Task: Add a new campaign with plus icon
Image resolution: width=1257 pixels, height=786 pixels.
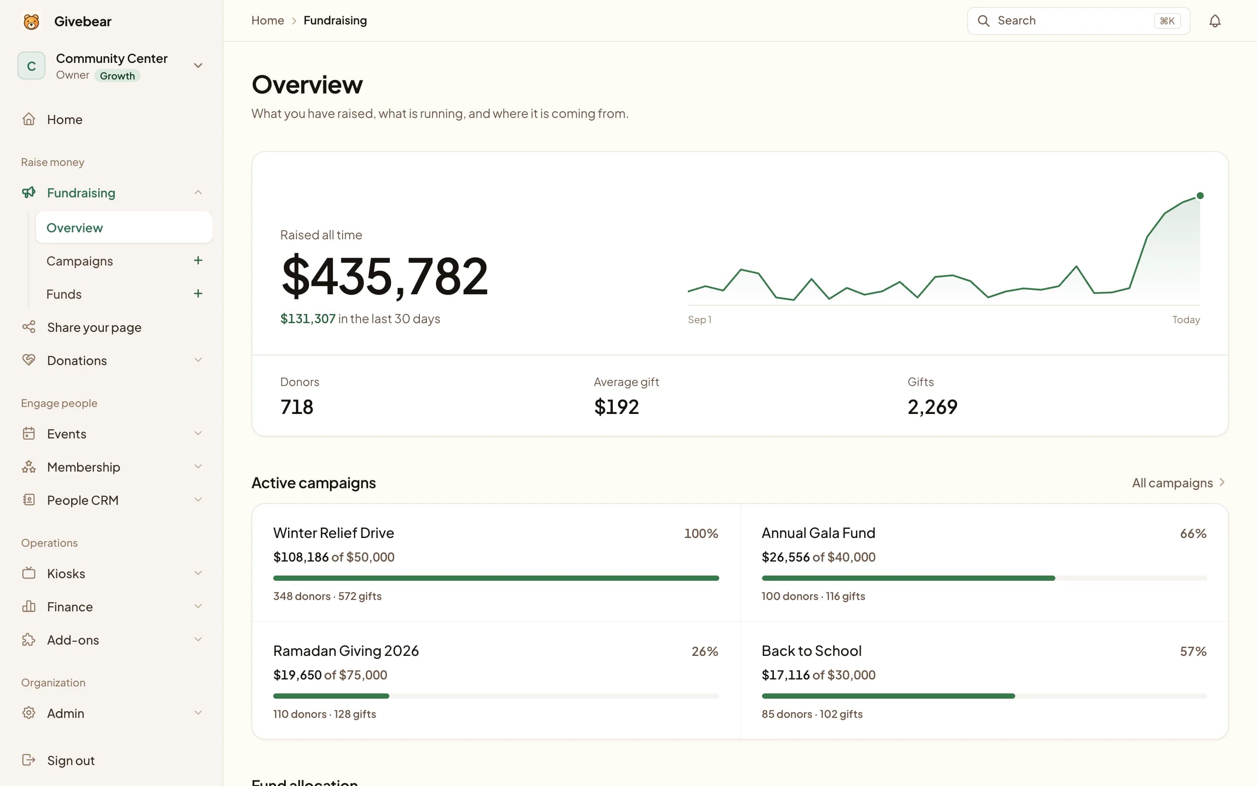Action: [198, 260]
